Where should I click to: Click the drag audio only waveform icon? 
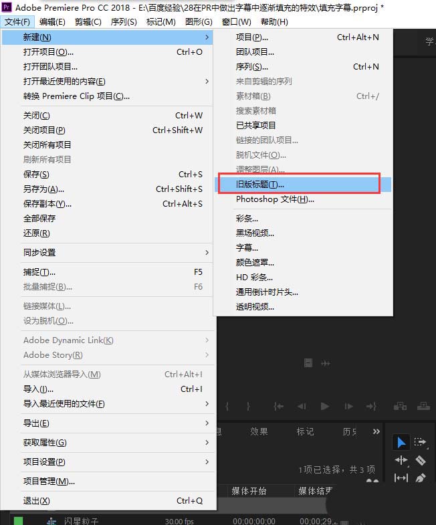pos(326,363)
